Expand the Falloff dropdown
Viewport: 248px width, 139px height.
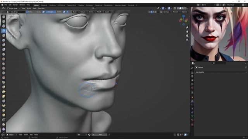100,12
